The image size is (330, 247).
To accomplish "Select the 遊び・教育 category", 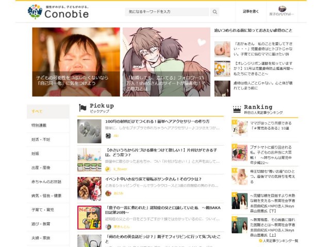I will pyautogui.click(x=48, y=224).
